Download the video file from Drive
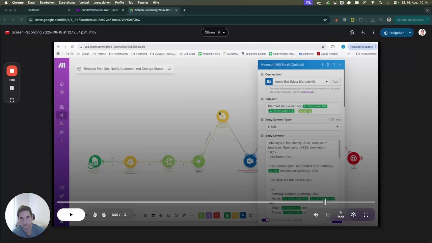The image size is (432, 243). pos(362,32)
